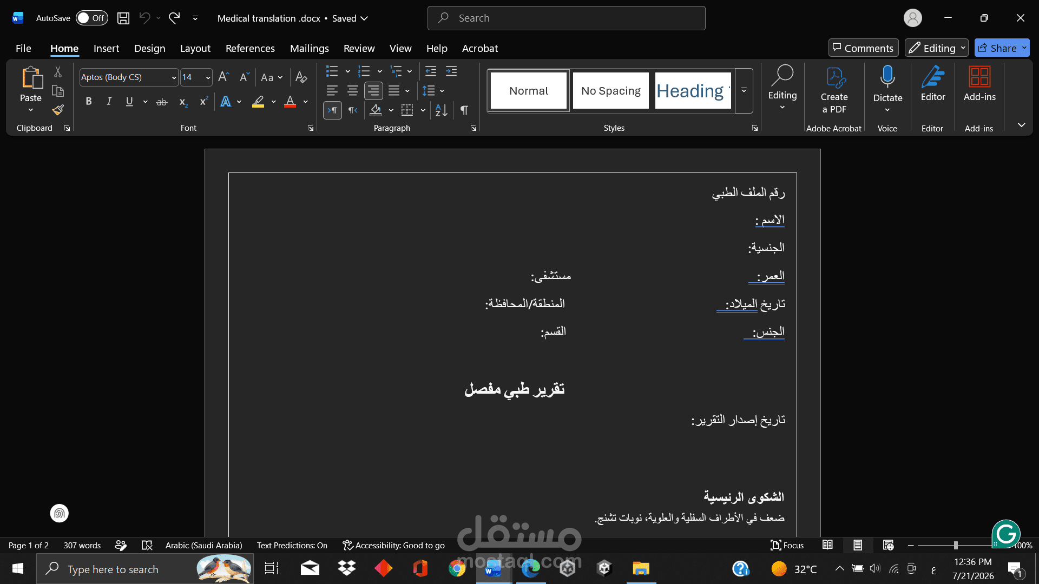
Task: Apply superscript formatting
Action: pos(204,101)
